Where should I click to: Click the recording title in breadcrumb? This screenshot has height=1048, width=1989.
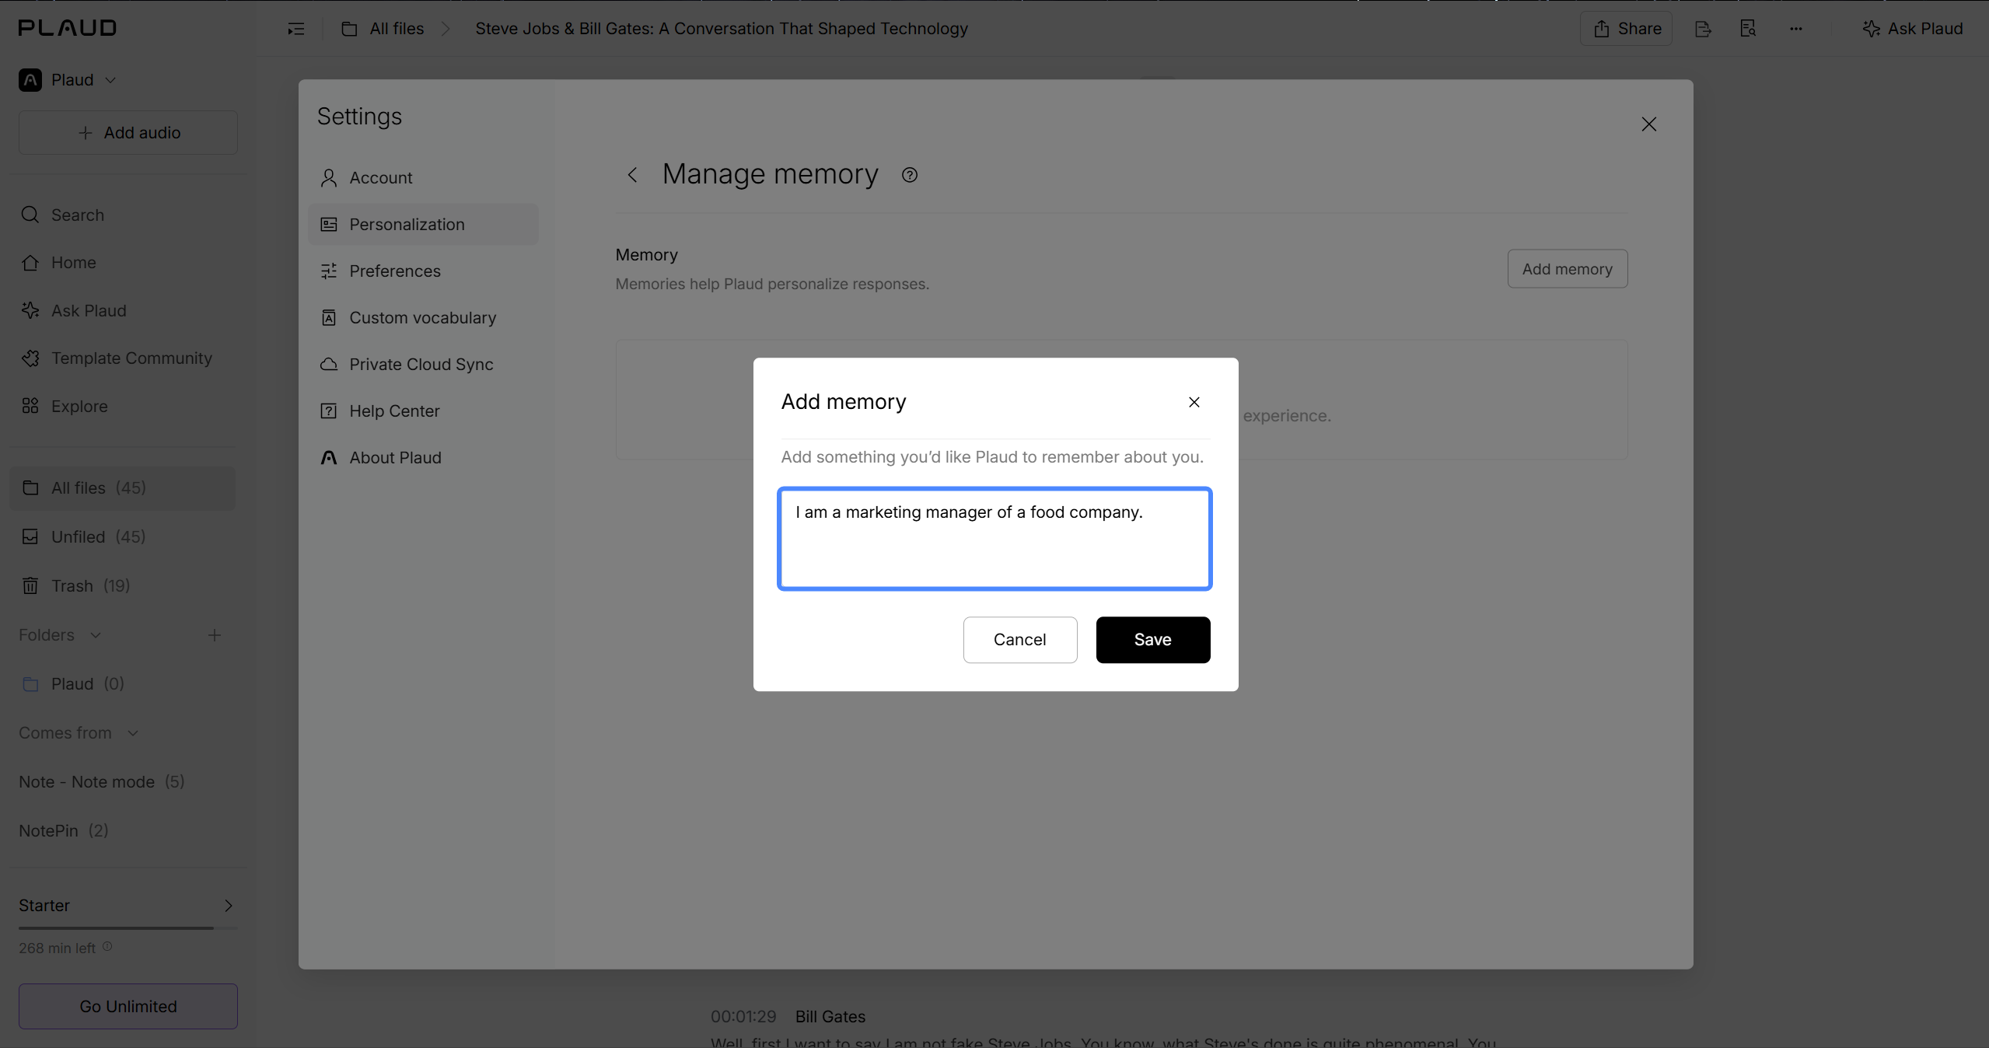(x=722, y=29)
